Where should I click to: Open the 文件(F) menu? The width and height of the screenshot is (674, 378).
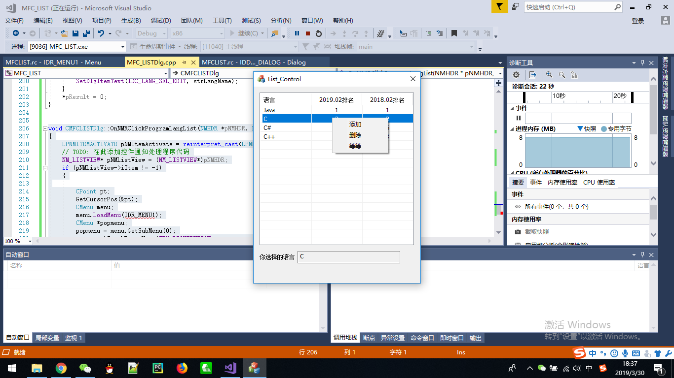pyautogui.click(x=14, y=20)
